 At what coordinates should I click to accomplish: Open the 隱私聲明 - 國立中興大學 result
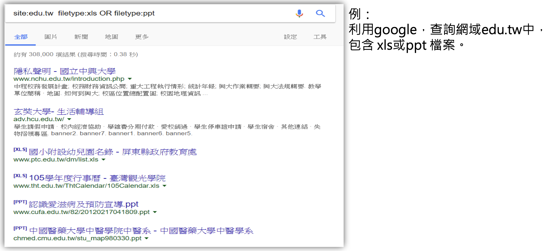65,71
